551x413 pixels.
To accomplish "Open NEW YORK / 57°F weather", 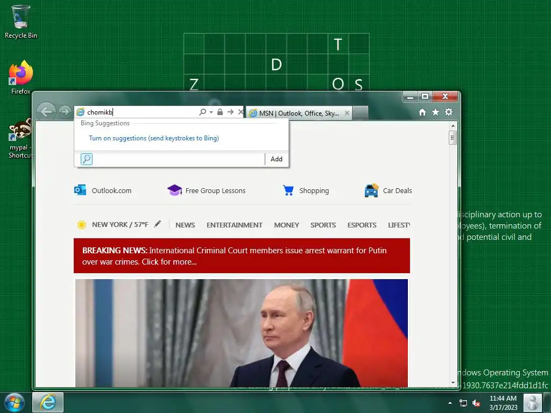I will click(x=120, y=225).
